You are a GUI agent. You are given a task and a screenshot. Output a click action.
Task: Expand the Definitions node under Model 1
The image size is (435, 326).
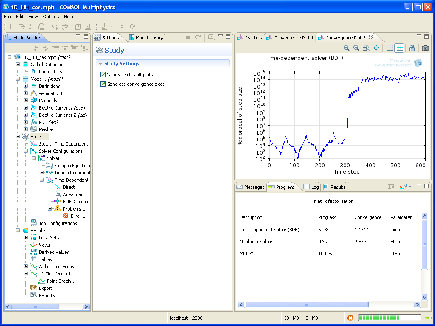[x=25, y=86]
